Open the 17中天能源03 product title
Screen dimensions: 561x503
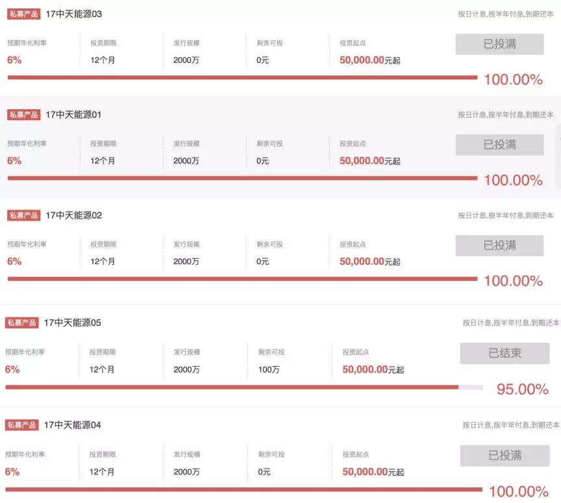pos(73,14)
